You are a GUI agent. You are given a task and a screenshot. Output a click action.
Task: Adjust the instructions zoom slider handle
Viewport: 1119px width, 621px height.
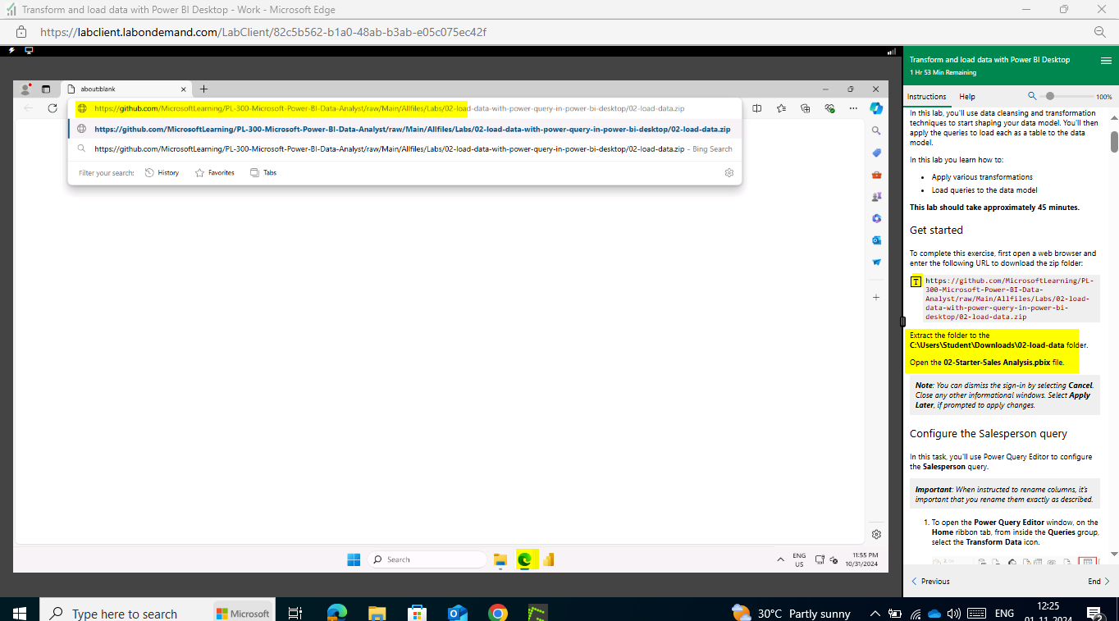(1049, 96)
